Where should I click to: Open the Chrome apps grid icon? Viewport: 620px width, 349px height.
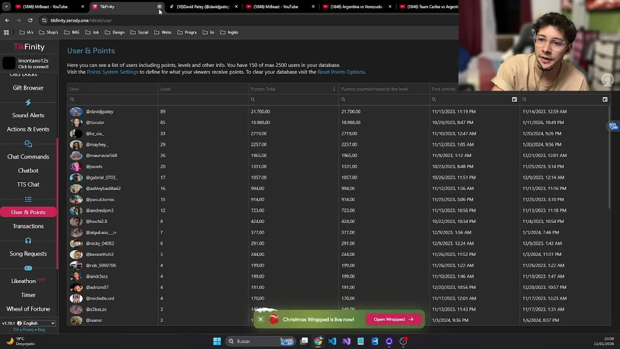pyautogui.click(x=6, y=32)
